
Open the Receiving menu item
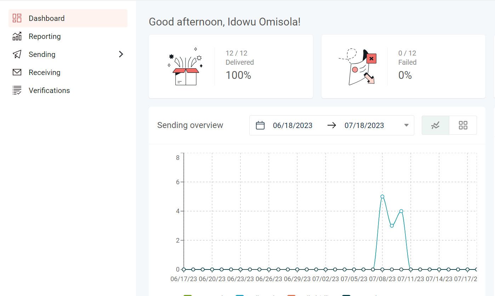tap(45, 72)
